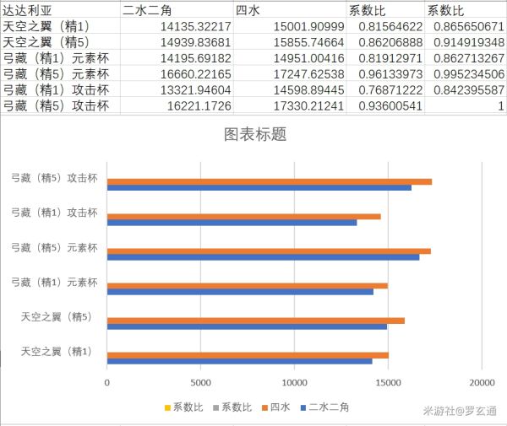This screenshot has height=426, width=507.
Task: Select cell with value 0.862713267
Action: point(466,57)
